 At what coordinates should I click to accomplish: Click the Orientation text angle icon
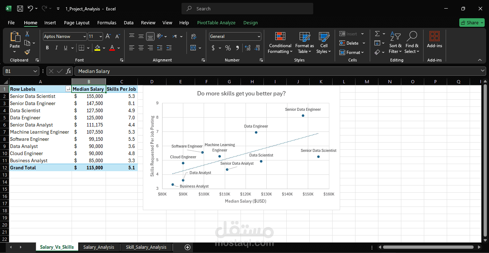click(x=160, y=36)
